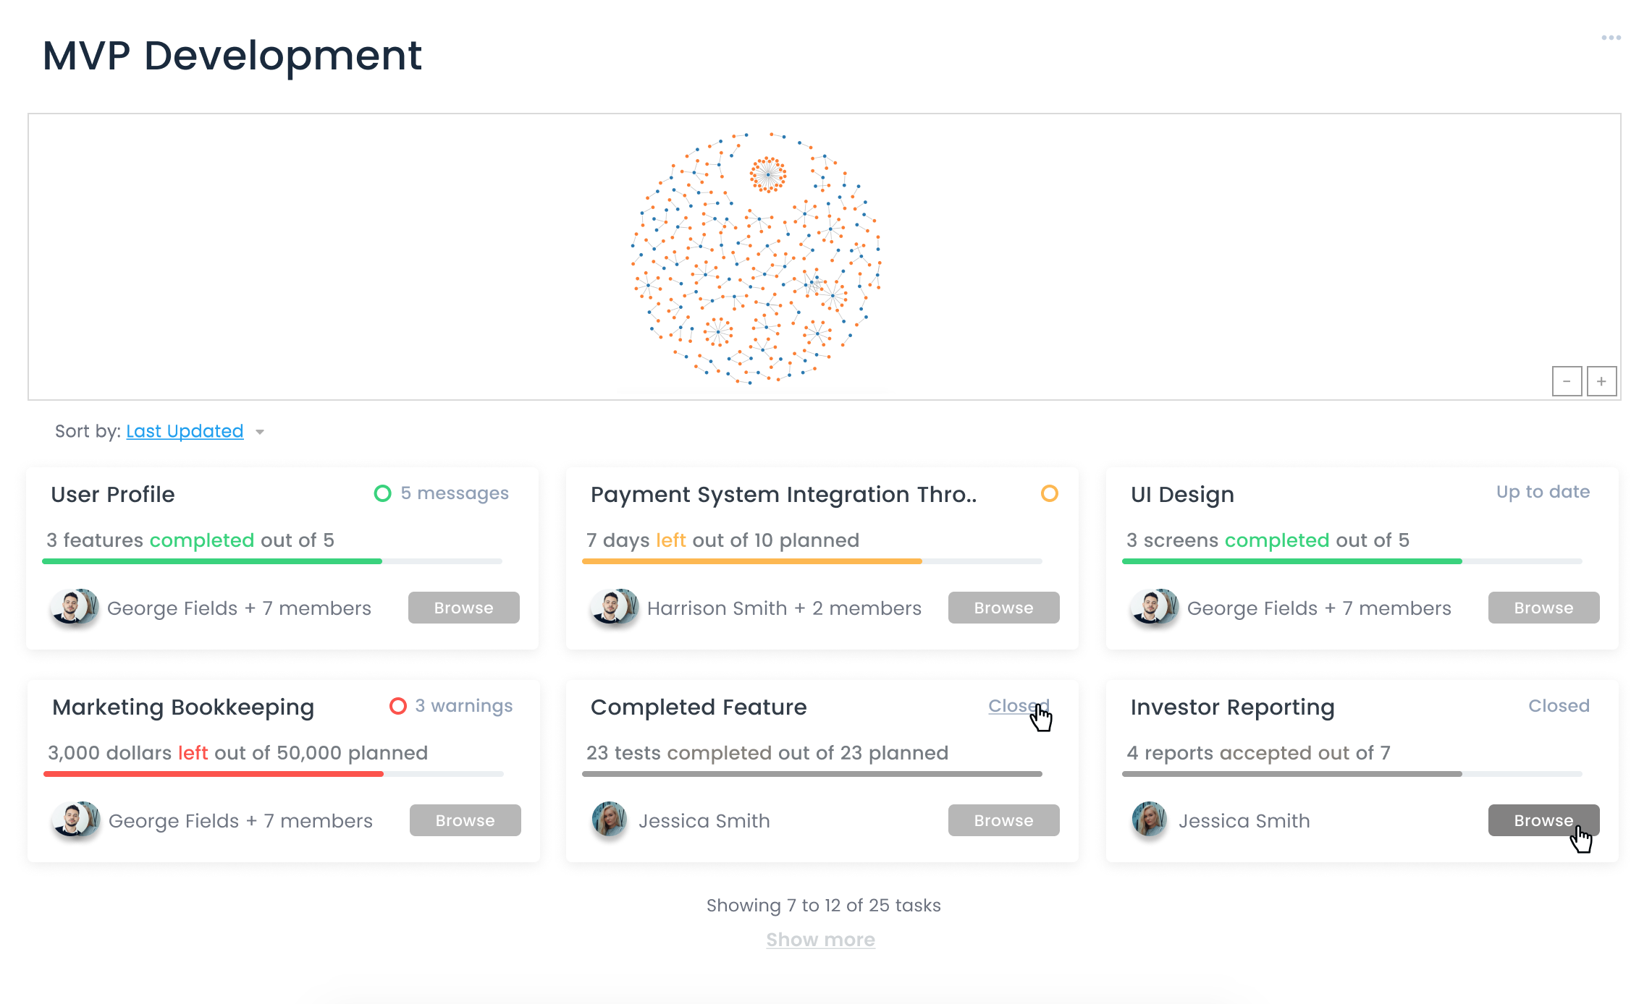Click Show more to load more tasks
This screenshot has width=1652, height=1004.
pos(820,940)
